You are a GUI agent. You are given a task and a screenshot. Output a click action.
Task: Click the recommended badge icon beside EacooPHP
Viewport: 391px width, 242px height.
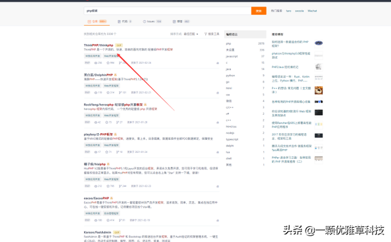(x=111, y=198)
